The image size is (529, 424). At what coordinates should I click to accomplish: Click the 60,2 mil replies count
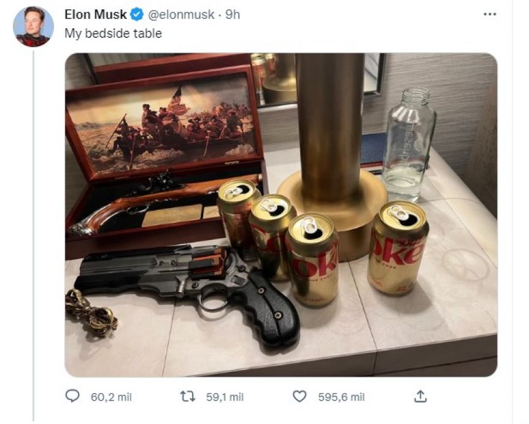point(111,397)
